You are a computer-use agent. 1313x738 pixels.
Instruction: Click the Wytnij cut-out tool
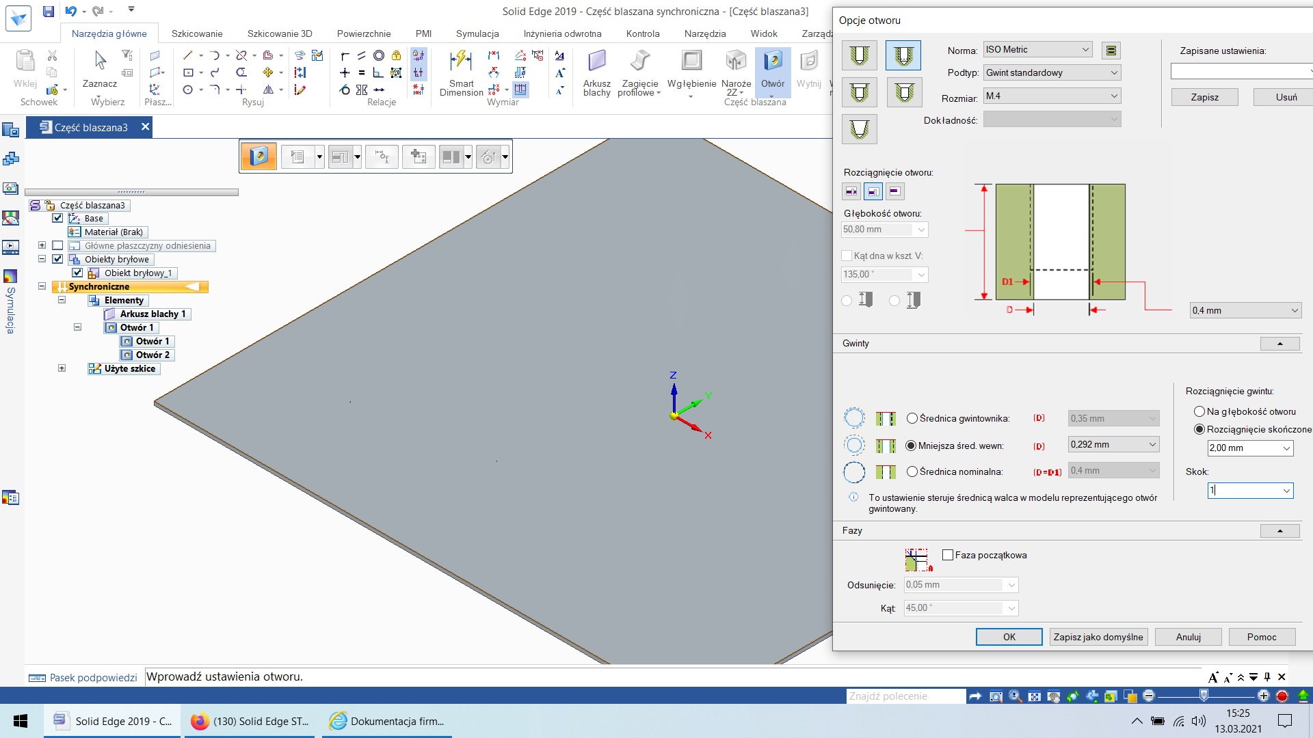point(808,69)
